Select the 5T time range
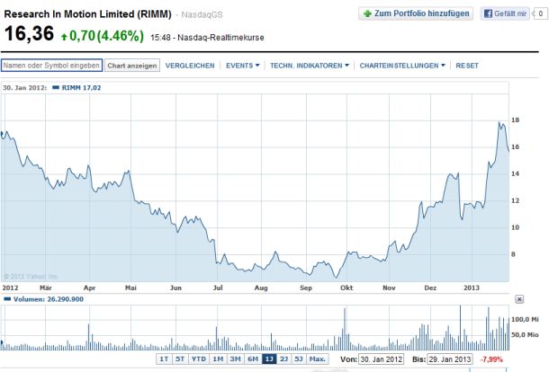The height and width of the screenshot is (372, 549). coord(180,359)
